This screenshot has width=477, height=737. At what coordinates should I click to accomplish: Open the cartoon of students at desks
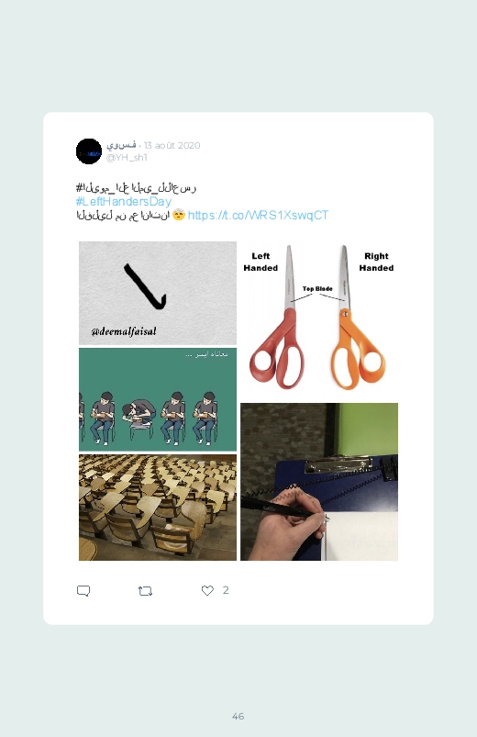(x=158, y=399)
